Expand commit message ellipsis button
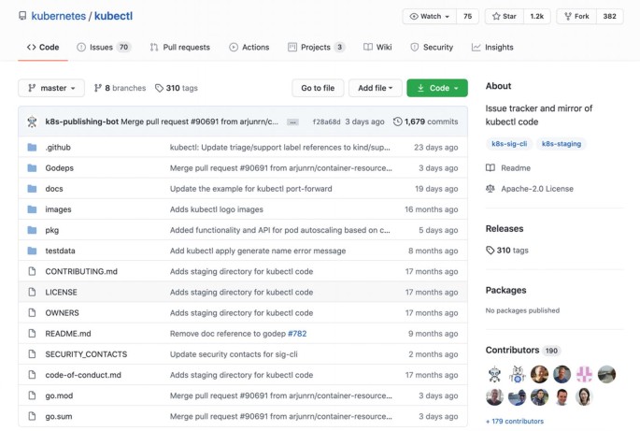The image size is (640, 431). click(292, 122)
